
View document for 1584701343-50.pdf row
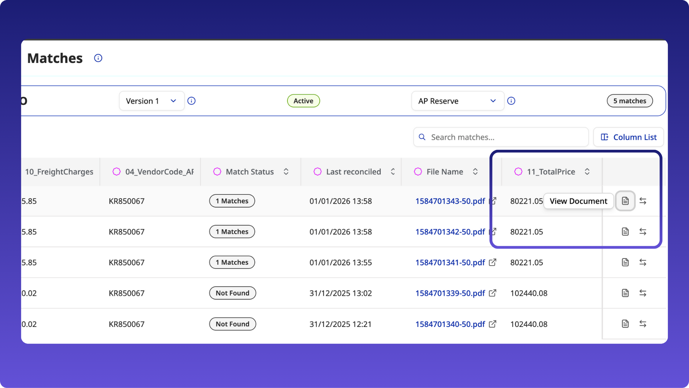625,201
